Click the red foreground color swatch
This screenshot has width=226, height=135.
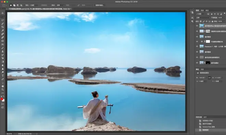point(2,99)
